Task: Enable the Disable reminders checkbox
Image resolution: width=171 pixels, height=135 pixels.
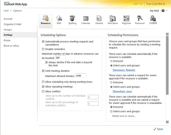Action: pyautogui.click(x=43, y=49)
